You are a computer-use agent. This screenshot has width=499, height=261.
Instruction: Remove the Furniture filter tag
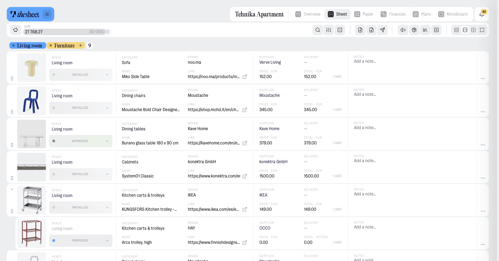[51, 46]
